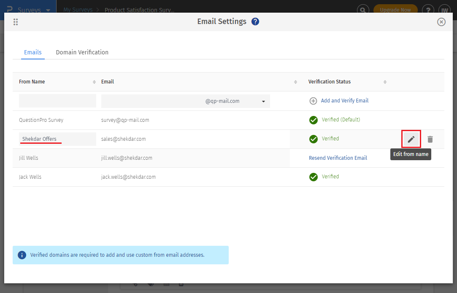Open Email Settings help question mark
Screen dimensions: 457x293
(x=255, y=22)
